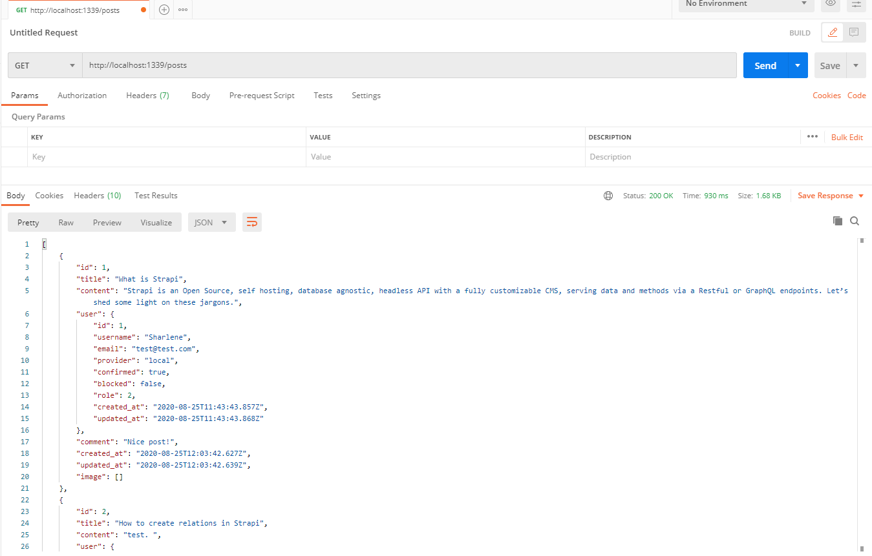Open the response Cookies tab

[x=49, y=196]
